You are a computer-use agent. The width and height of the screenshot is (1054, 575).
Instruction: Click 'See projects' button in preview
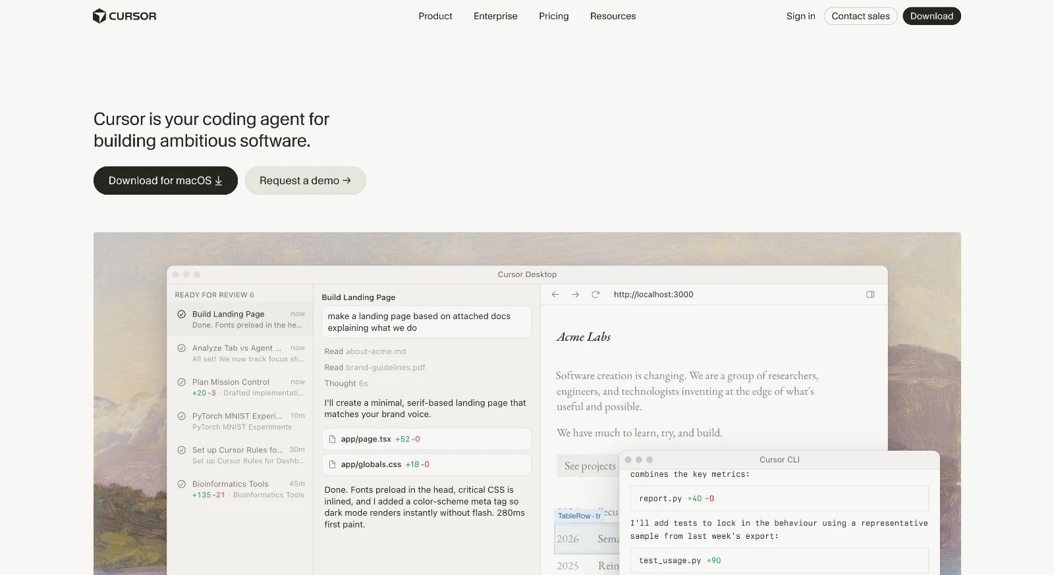[x=588, y=466]
